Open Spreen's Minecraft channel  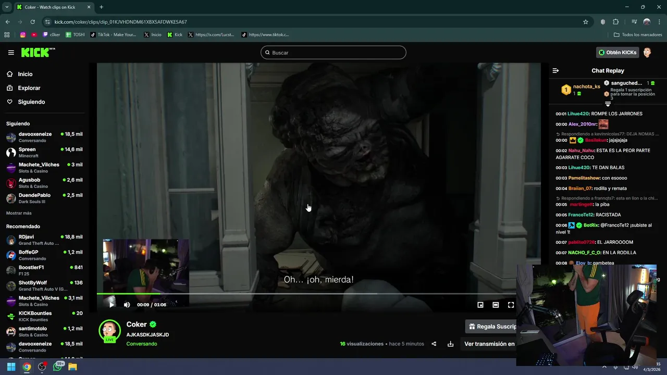coord(44,152)
